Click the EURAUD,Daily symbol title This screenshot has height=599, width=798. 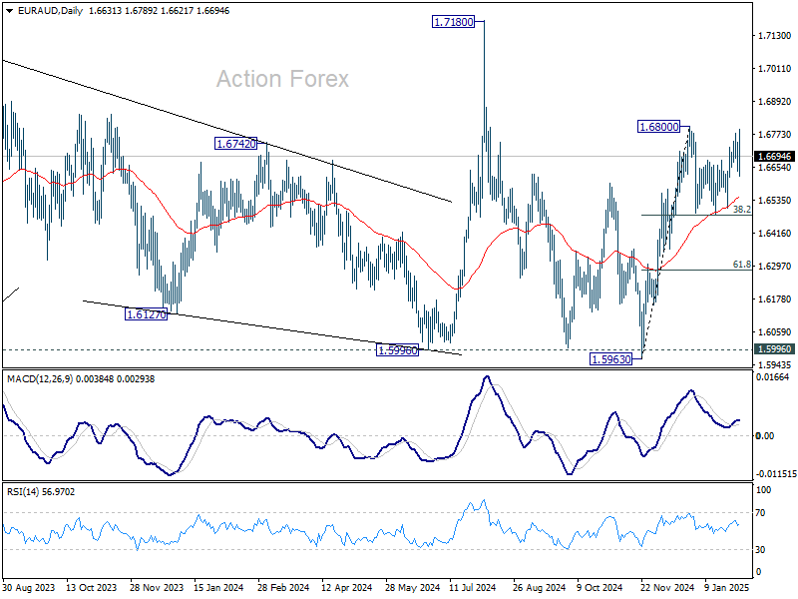click(x=50, y=11)
